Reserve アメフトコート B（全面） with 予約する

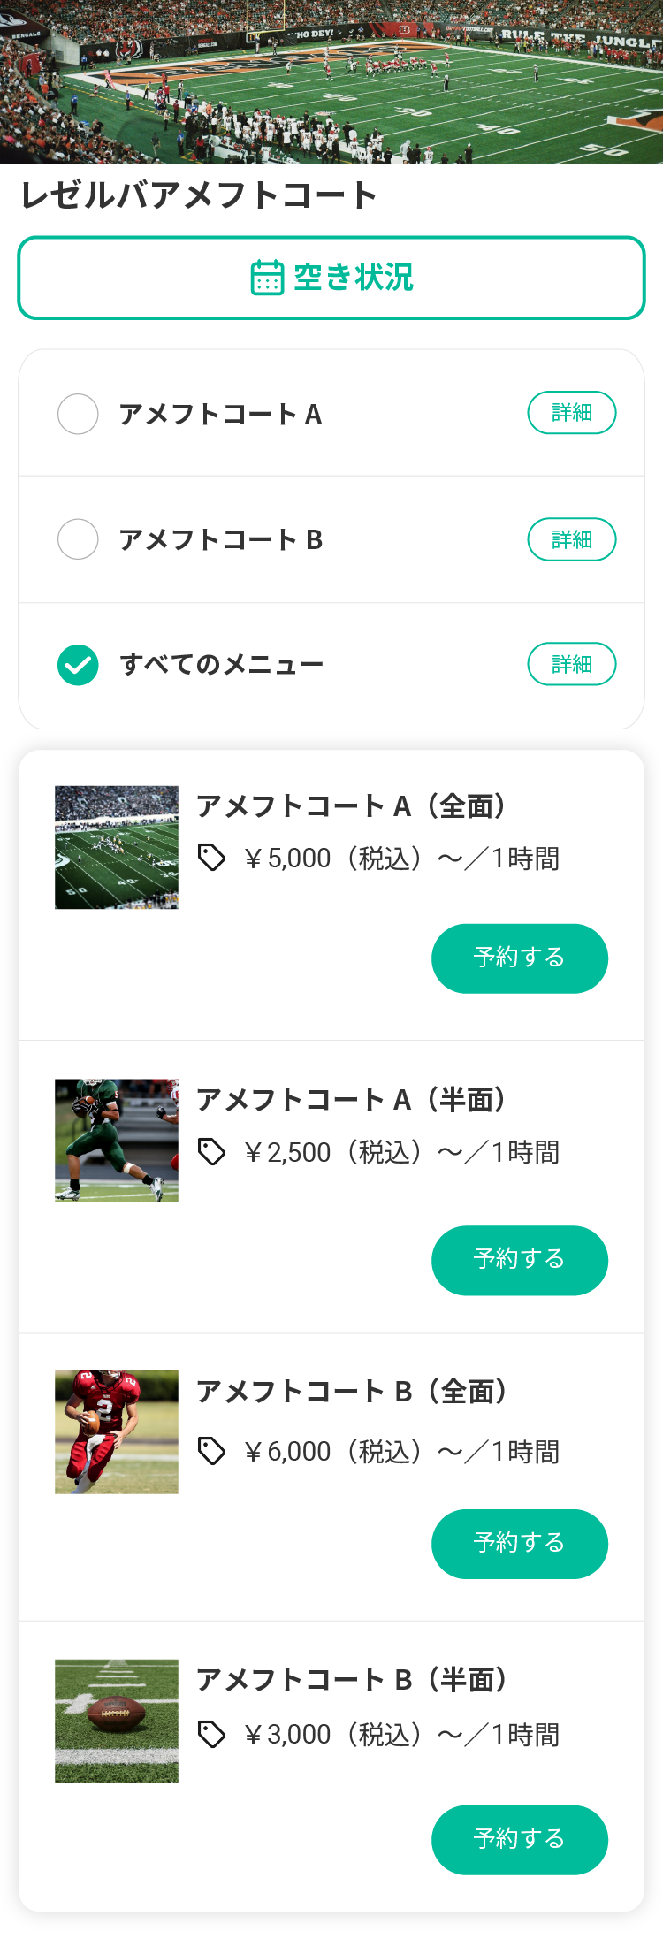(x=520, y=1544)
